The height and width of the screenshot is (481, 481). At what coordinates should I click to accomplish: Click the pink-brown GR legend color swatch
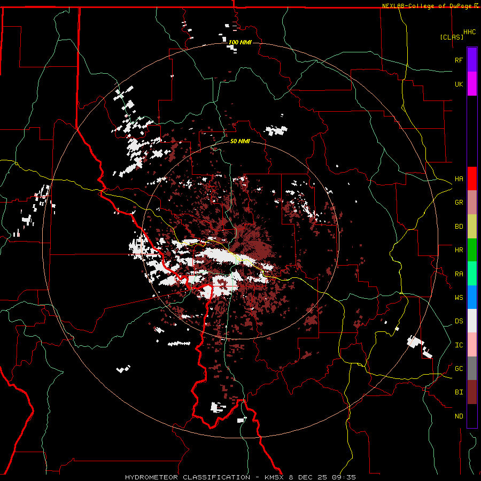472,203
